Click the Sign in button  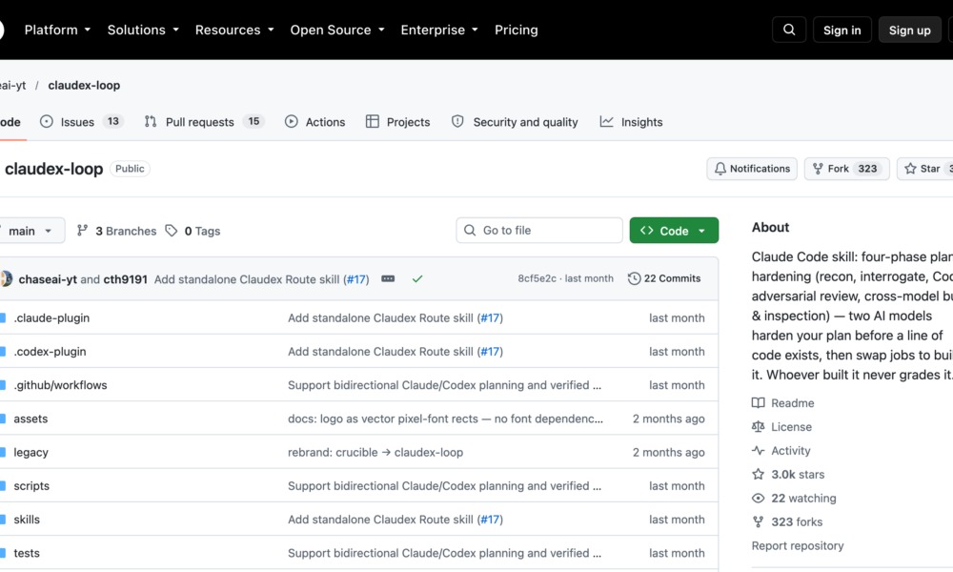click(x=841, y=30)
